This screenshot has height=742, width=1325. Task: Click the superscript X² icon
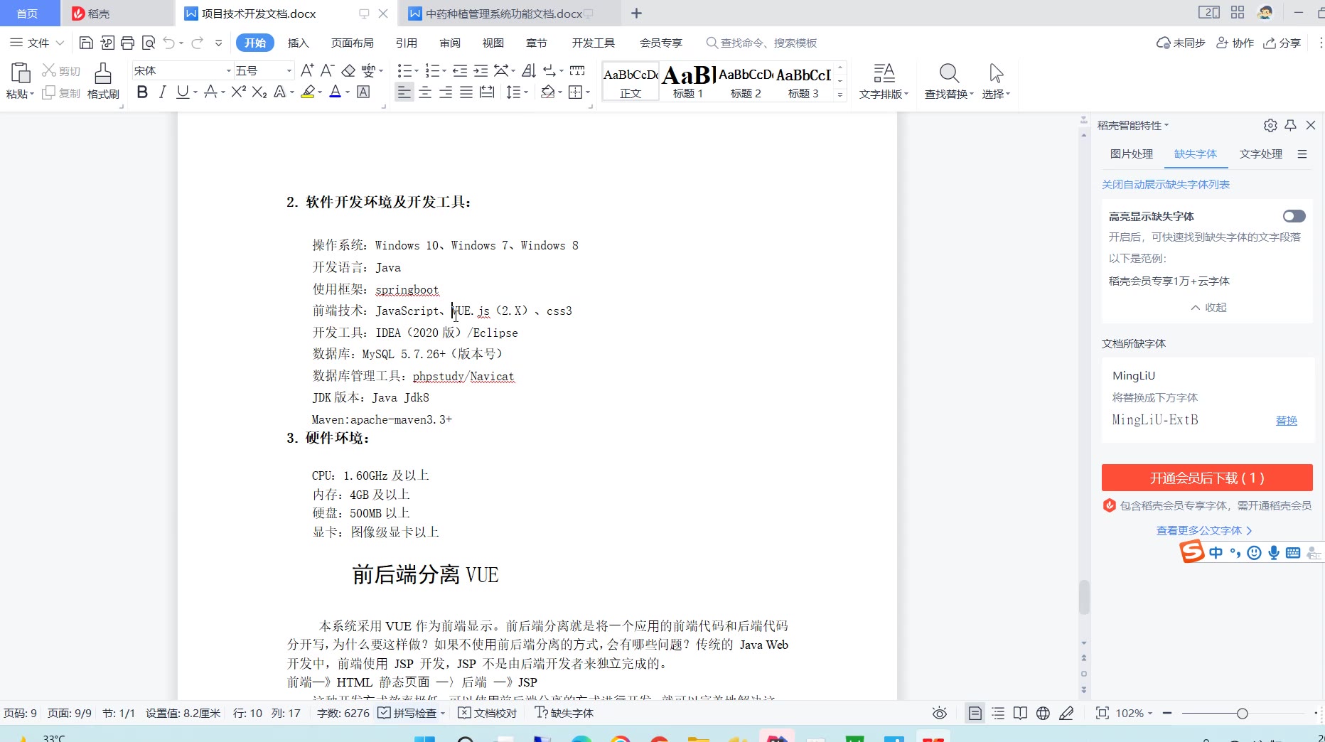(238, 92)
